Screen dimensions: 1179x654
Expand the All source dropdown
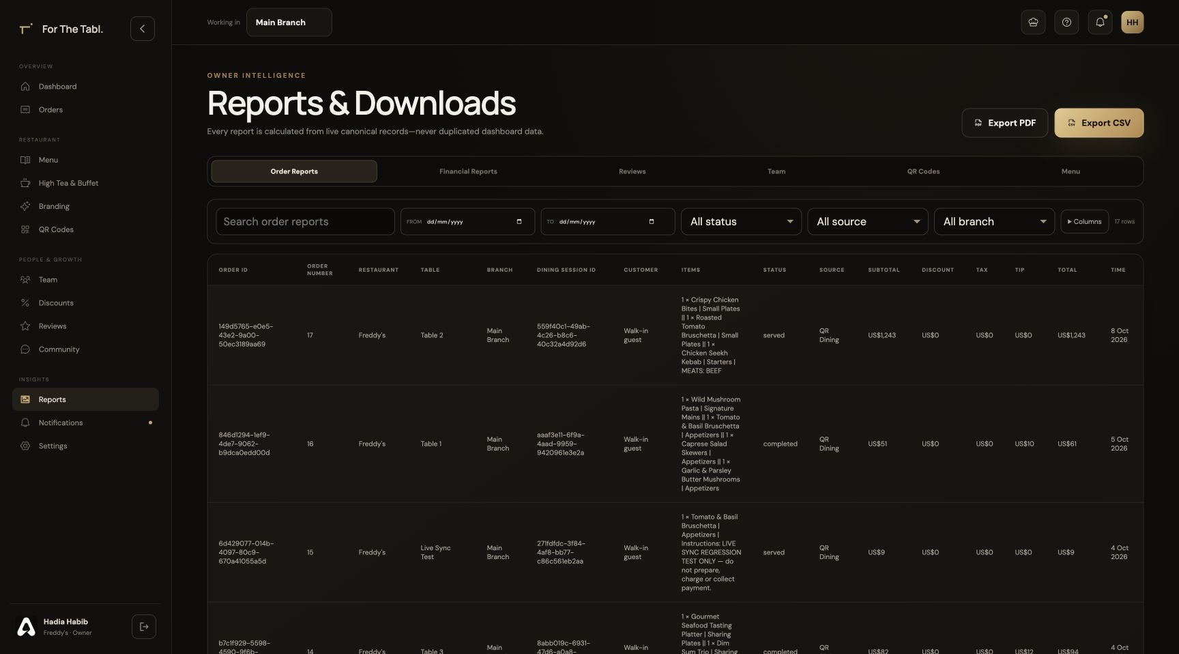(x=868, y=222)
